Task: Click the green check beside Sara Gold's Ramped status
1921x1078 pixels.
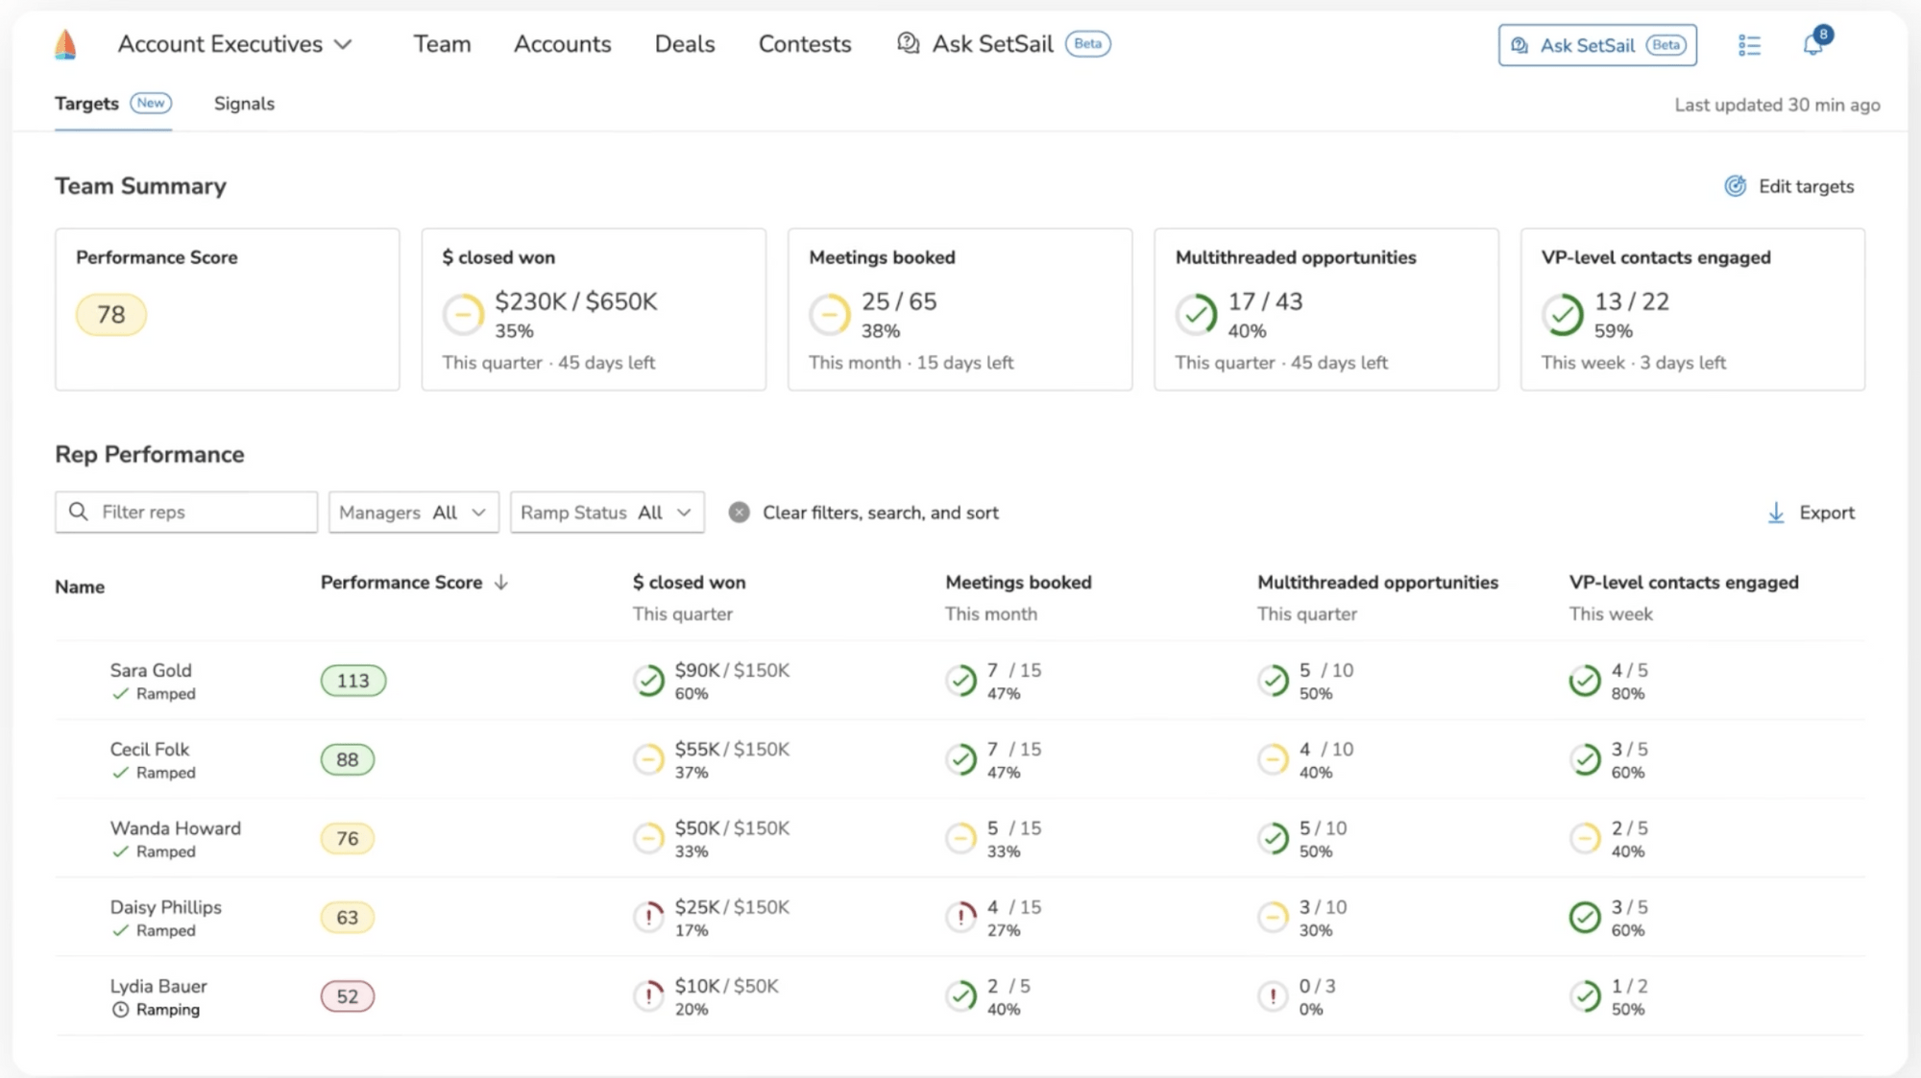Action: click(x=121, y=694)
